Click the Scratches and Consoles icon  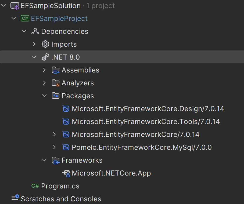pyautogui.click(x=15, y=198)
